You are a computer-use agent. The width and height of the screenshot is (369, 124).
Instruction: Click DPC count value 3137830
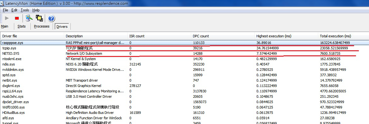coord(200,91)
